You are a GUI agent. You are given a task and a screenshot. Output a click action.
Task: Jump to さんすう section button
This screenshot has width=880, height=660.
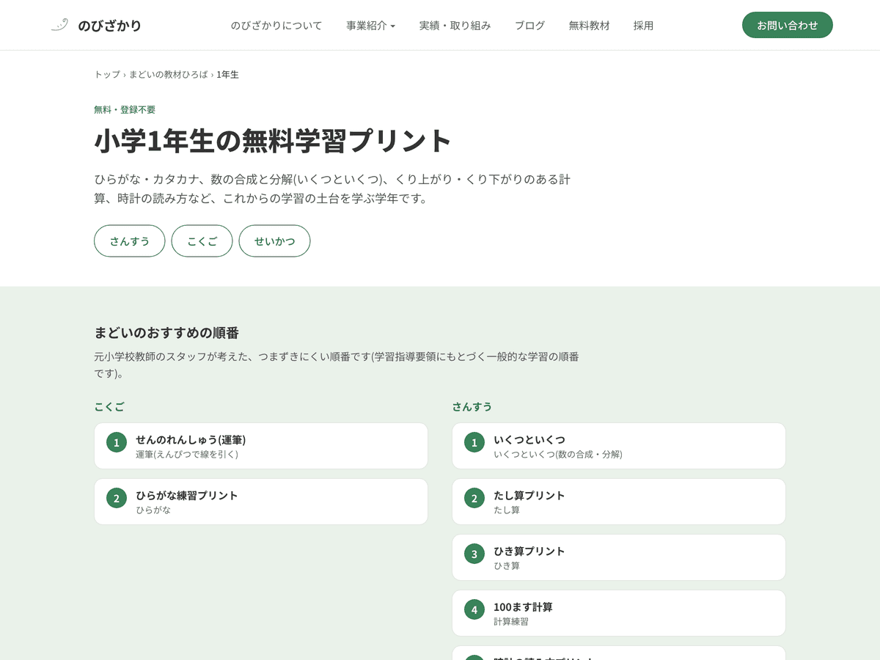(130, 241)
